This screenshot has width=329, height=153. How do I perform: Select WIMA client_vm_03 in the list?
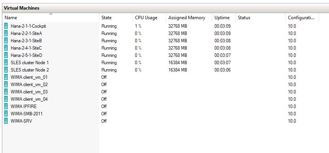coord(29,92)
